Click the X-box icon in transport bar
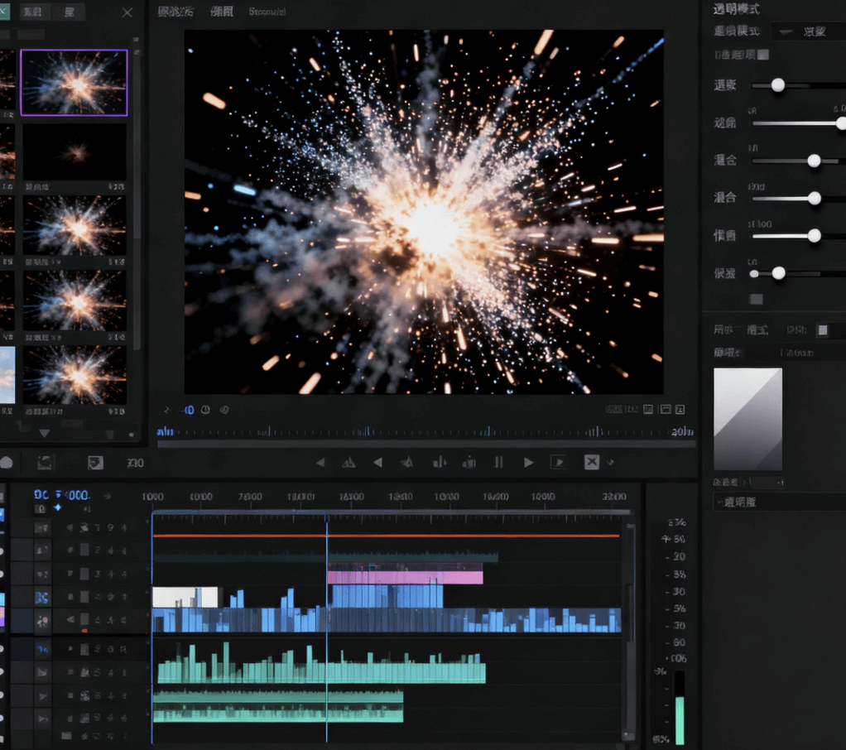This screenshot has height=750, width=846. pyautogui.click(x=592, y=463)
